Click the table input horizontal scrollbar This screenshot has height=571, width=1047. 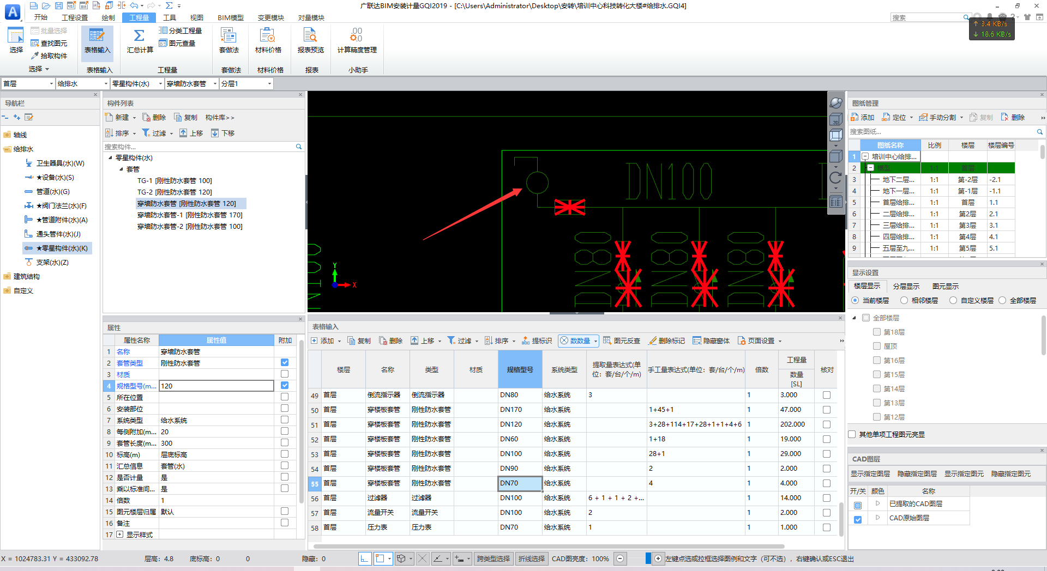point(549,546)
